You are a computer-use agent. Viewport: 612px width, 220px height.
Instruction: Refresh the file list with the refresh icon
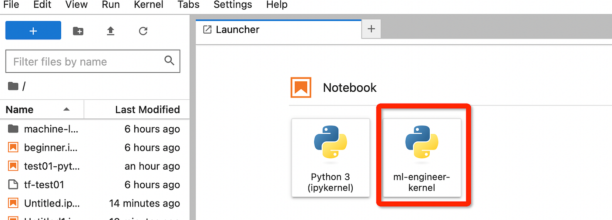(143, 31)
